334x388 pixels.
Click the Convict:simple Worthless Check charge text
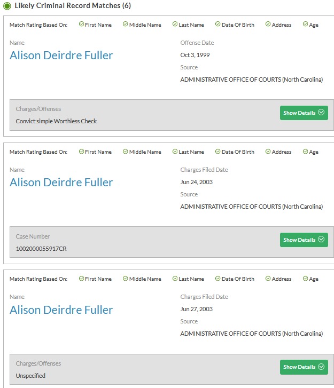[x=56, y=121]
